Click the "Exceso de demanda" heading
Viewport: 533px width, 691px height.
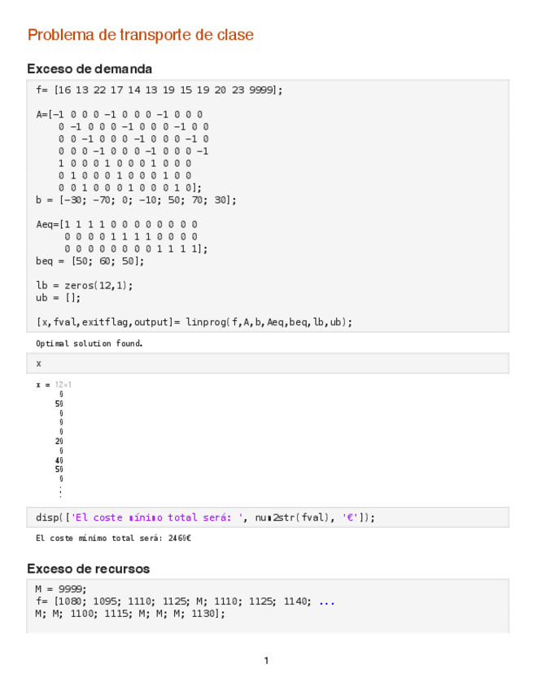tap(90, 68)
